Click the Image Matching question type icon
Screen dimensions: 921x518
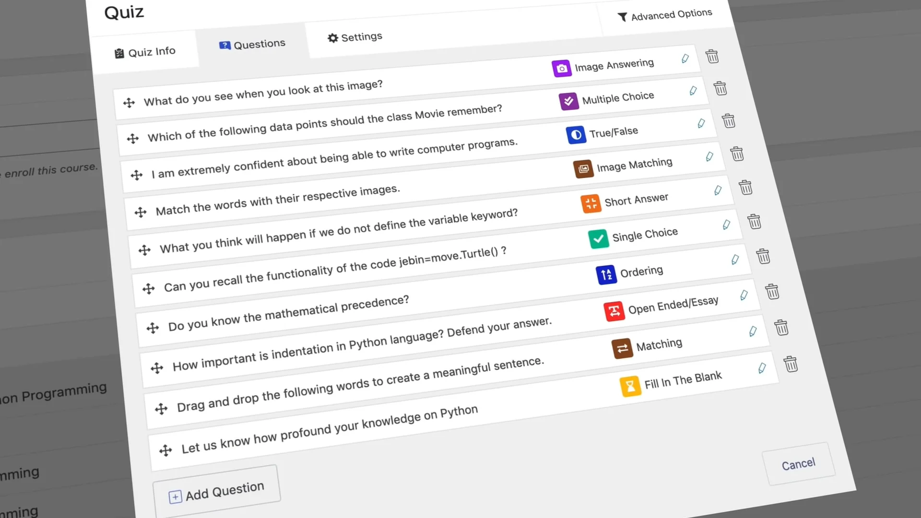point(583,169)
